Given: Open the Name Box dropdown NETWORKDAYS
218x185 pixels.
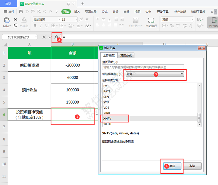Looking at the screenshot, I should [x=36, y=37].
